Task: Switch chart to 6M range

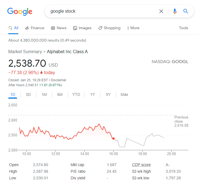Action: (60, 94)
